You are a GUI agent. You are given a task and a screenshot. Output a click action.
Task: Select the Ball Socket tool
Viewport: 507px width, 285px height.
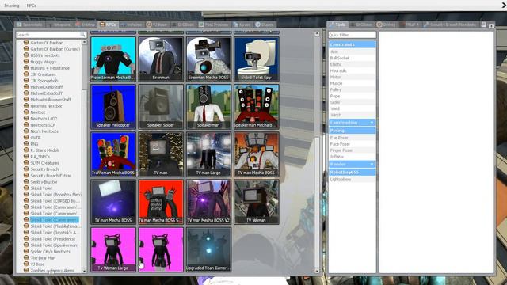click(x=352, y=58)
